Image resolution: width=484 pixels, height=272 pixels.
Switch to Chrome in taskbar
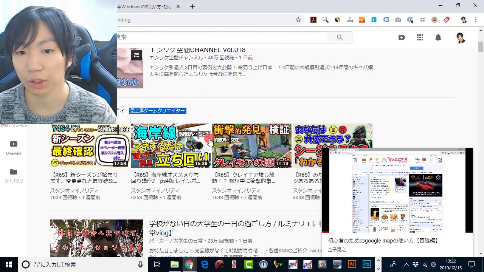pos(189,264)
